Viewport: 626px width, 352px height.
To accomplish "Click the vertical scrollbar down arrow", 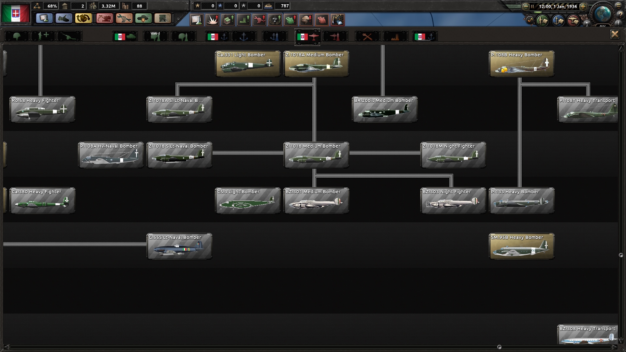I will 621,341.
